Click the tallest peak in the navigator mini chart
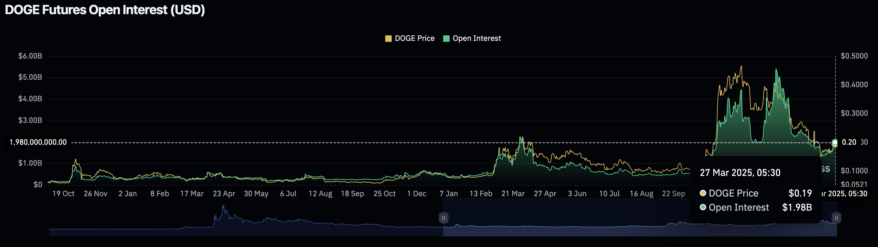 pos(224,206)
